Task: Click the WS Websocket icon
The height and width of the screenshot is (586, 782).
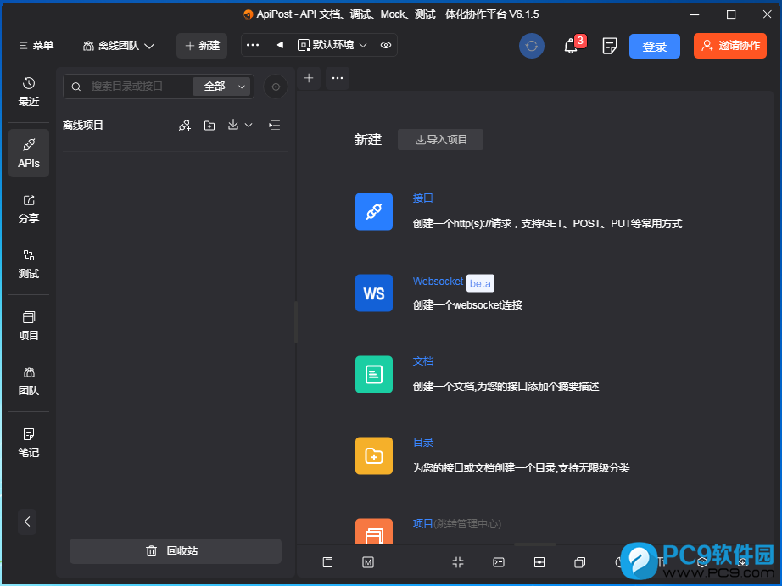Action: point(374,293)
